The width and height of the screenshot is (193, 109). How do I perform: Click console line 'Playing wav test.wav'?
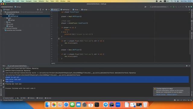click(13, 84)
